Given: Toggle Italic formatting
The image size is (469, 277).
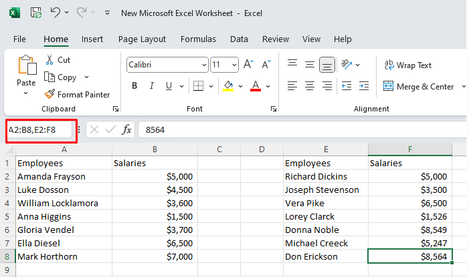Looking at the screenshot, I should tap(151, 86).
